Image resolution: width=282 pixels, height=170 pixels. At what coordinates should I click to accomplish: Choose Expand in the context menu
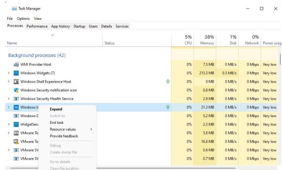(x=56, y=109)
